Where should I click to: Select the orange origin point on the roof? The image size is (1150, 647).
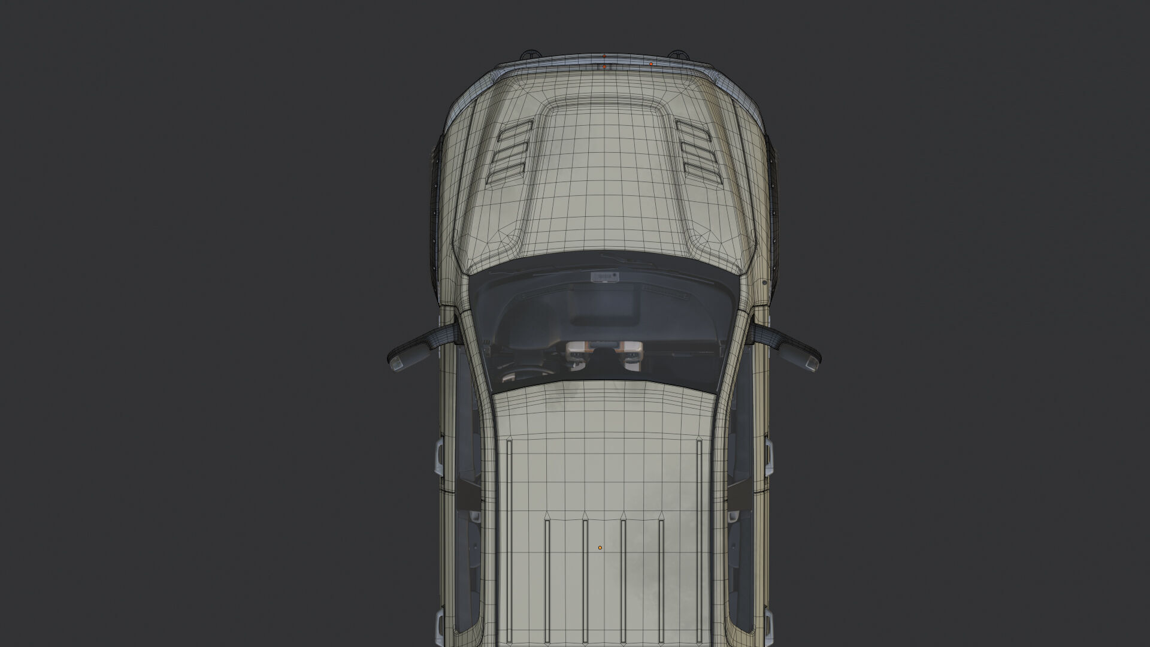pyautogui.click(x=600, y=548)
